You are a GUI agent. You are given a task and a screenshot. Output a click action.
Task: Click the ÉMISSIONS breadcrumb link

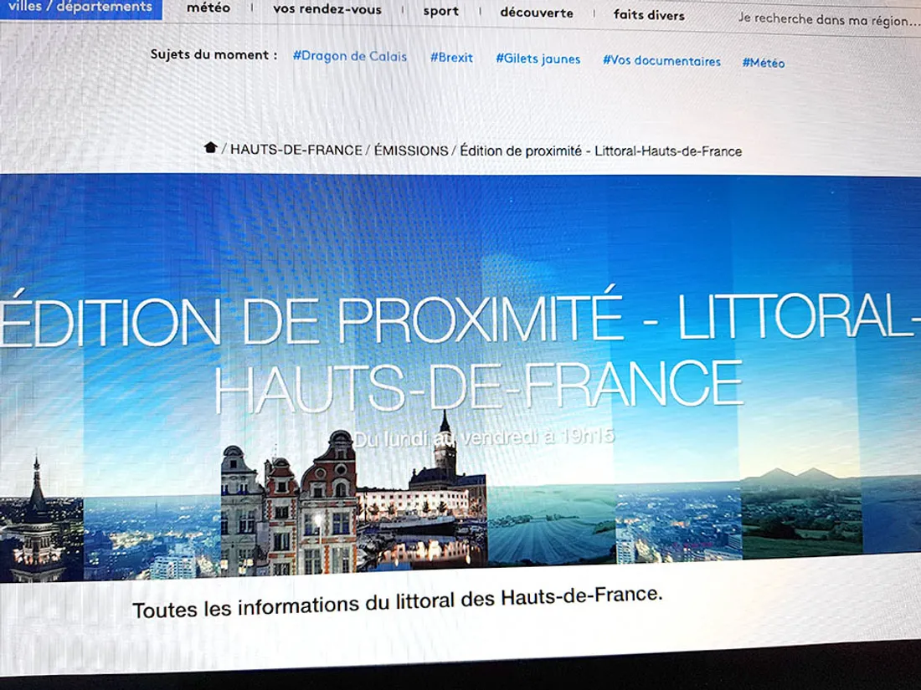(411, 151)
